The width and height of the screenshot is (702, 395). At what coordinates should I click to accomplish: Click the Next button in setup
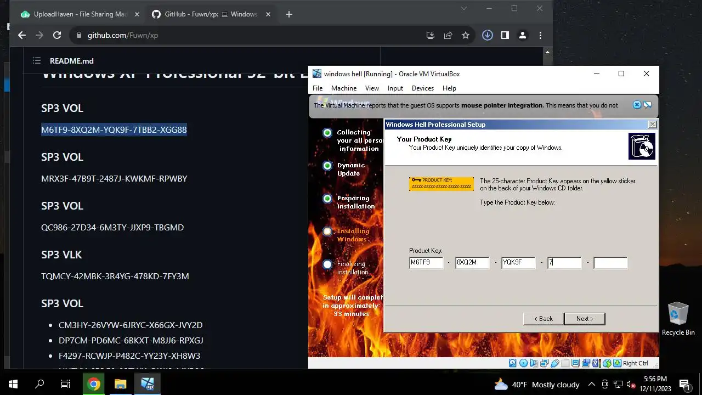(585, 319)
